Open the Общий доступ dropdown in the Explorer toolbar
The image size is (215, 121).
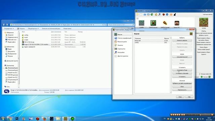(x=33, y=29)
